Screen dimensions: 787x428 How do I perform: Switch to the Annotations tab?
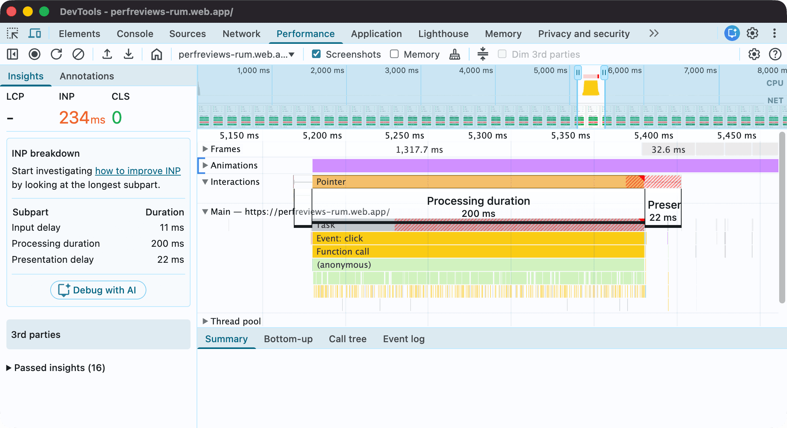click(x=87, y=76)
